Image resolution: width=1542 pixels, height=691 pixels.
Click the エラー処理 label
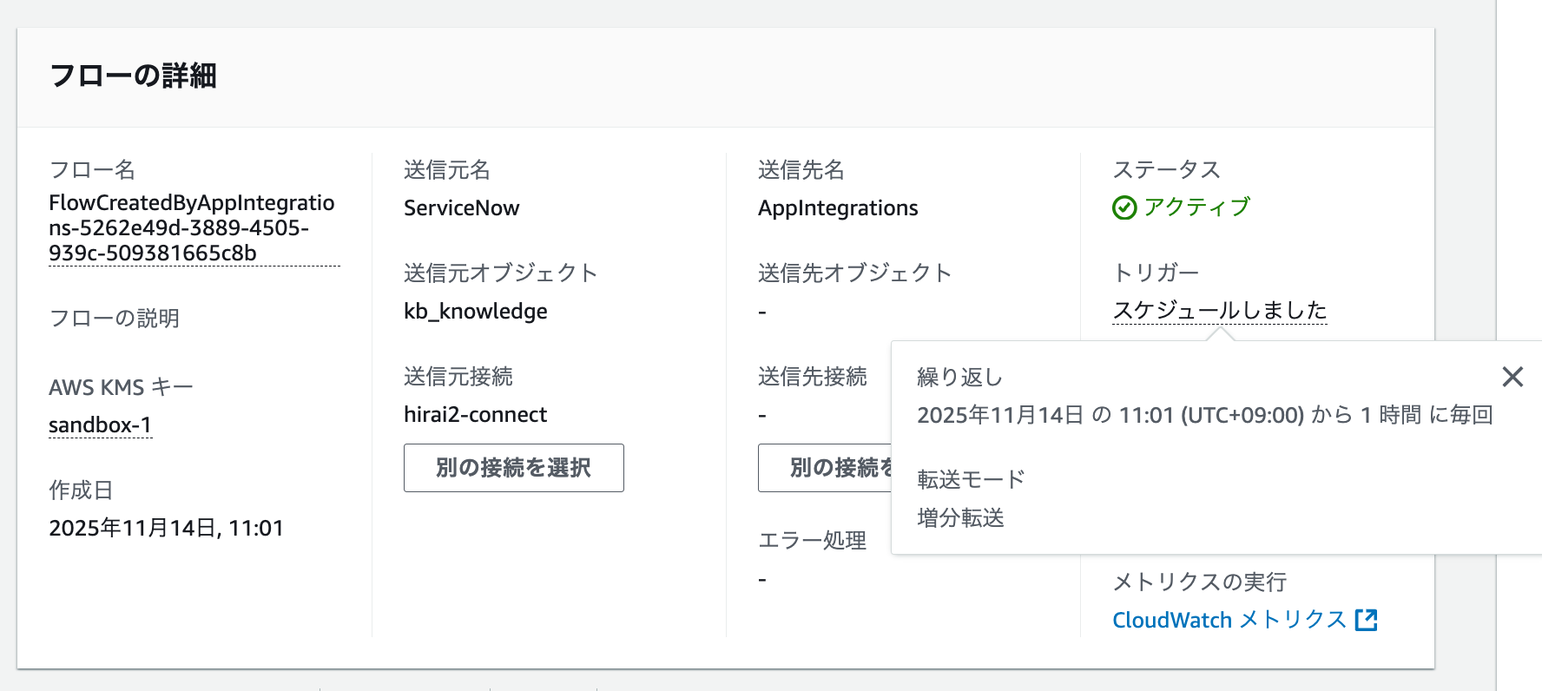point(813,541)
